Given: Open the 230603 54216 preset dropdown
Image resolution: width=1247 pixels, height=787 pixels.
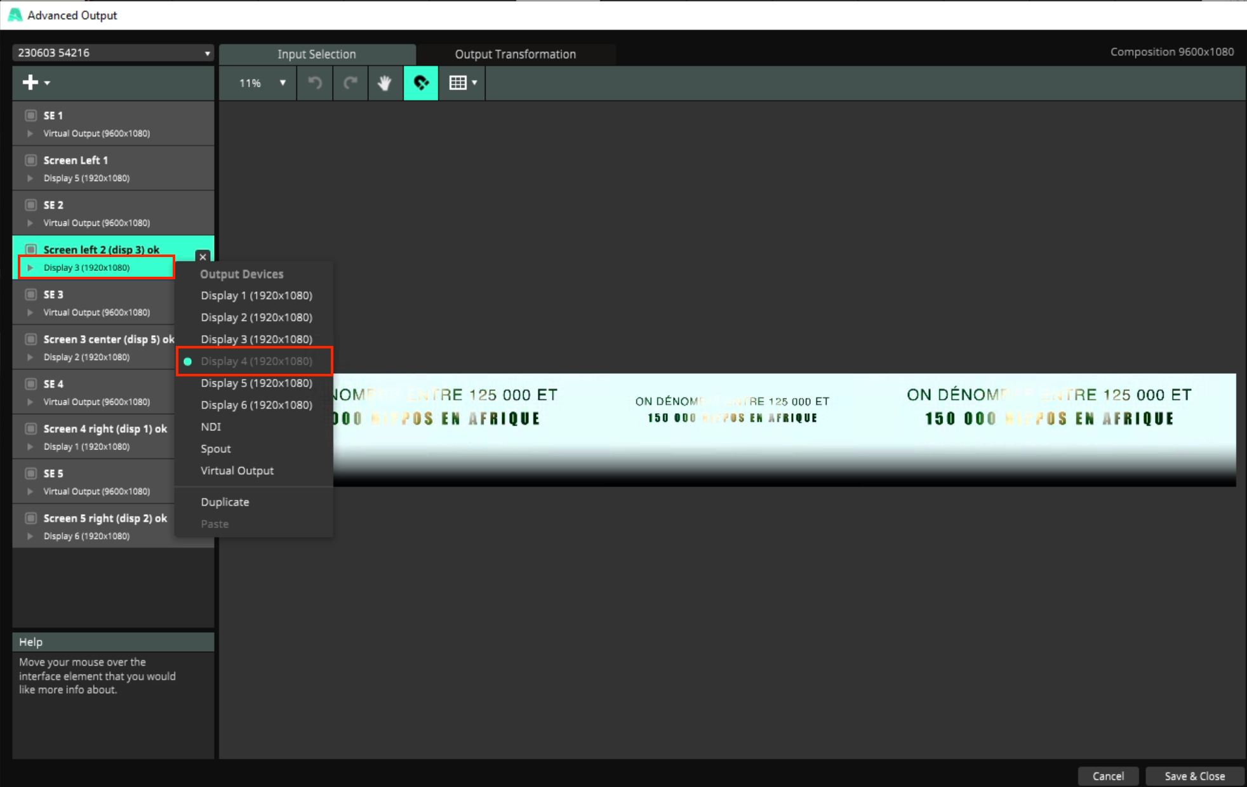Looking at the screenshot, I should (113, 53).
